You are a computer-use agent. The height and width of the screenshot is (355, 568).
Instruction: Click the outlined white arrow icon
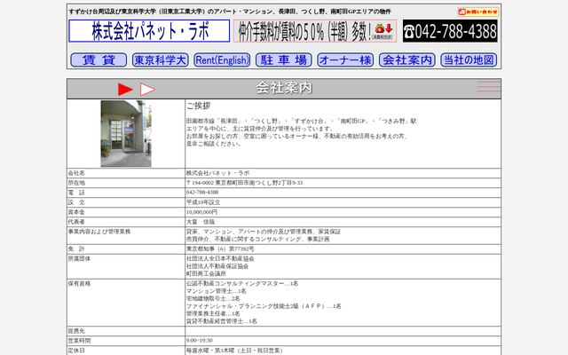pyautogui.click(x=148, y=89)
